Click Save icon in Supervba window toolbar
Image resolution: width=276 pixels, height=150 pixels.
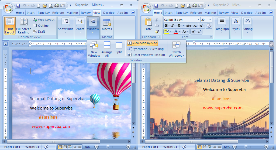pyautogui.click(x=18, y=6)
